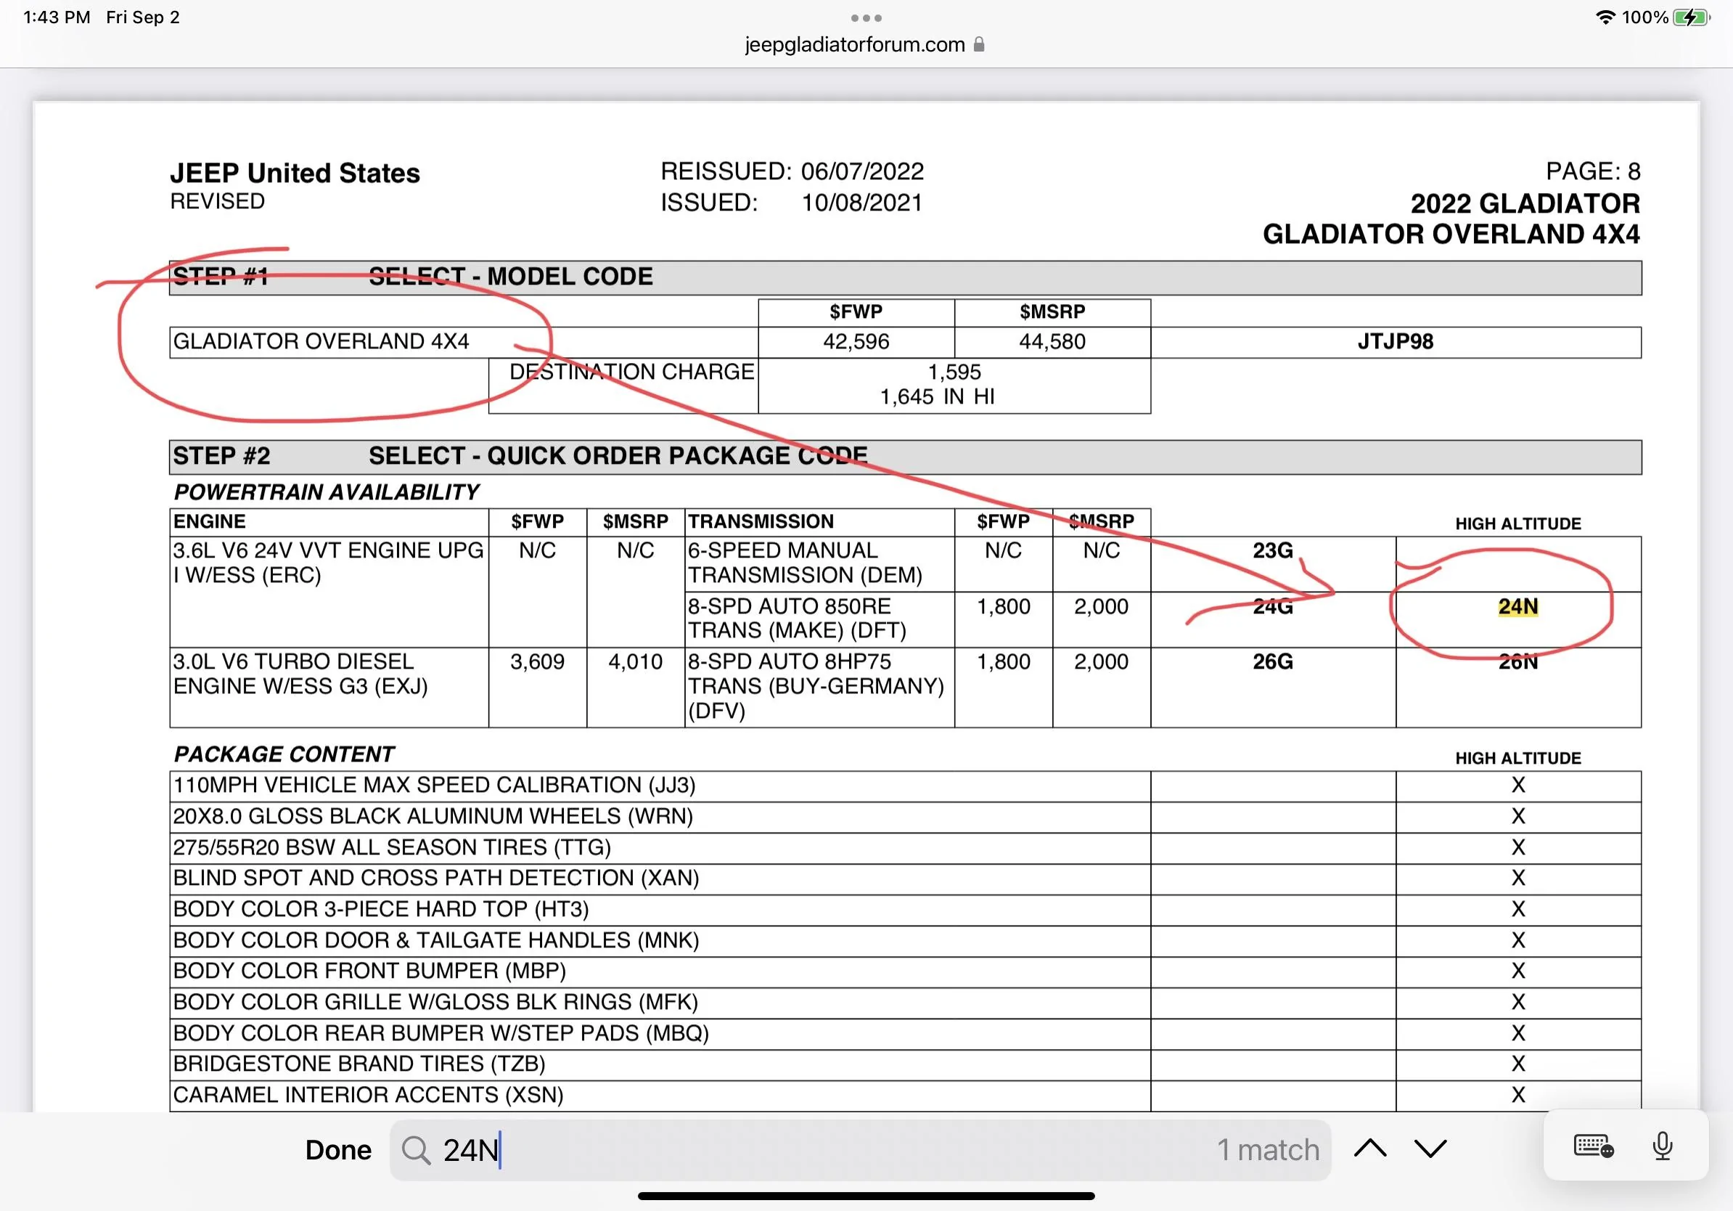The image size is (1733, 1211).
Task: Click the 44,580 MSRP value
Action: pyautogui.click(x=1052, y=341)
